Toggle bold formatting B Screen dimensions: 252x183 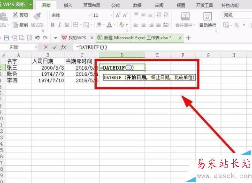pyautogui.click(x=53, y=25)
